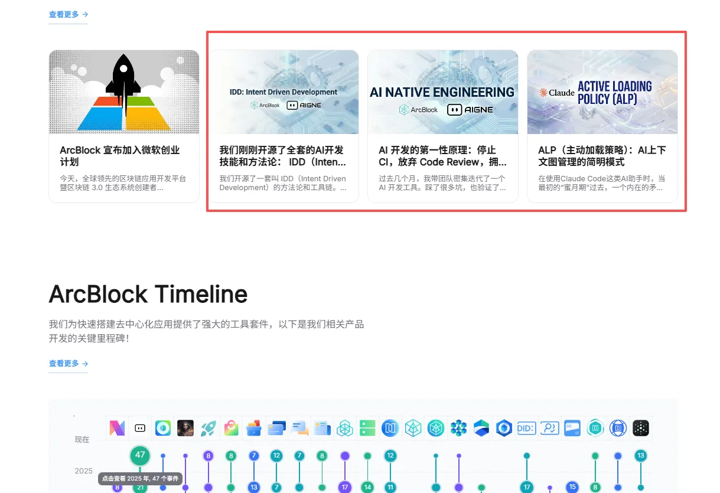Image resolution: width=720 pixels, height=493 pixels.
Task: Click the teal 11 timeline marker
Action: (390, 488)
